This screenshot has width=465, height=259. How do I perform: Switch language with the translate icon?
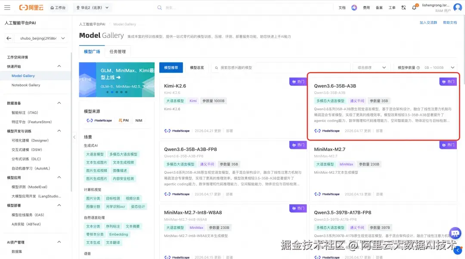(403, 8)
